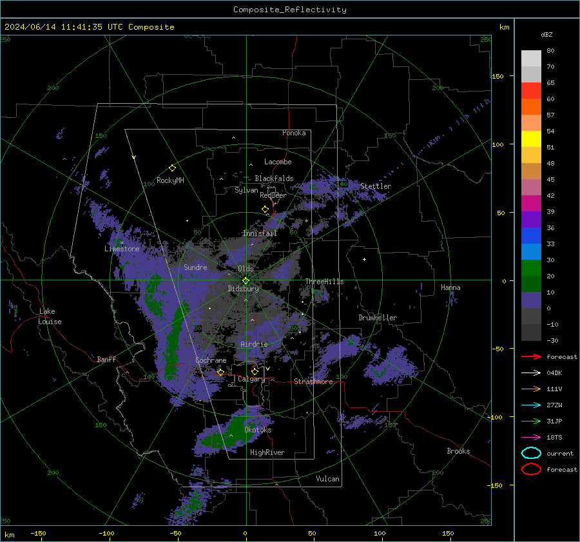Click yellow diamond marker above RedDeer road
580x542 pixels.
click(266, 209)
